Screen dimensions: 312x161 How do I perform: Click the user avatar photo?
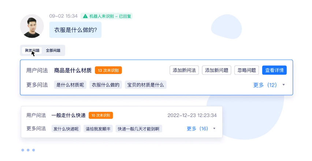(x=32, y=26)
